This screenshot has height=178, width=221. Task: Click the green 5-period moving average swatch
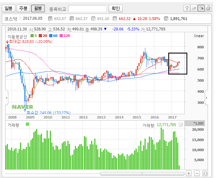click(x=32, y=36)
